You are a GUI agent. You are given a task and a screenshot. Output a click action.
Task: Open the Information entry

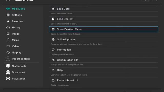(x=104, y=50)
